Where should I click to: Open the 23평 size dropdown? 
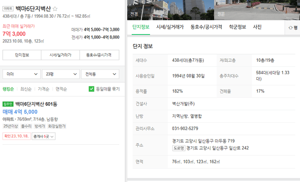click(60, 74)
